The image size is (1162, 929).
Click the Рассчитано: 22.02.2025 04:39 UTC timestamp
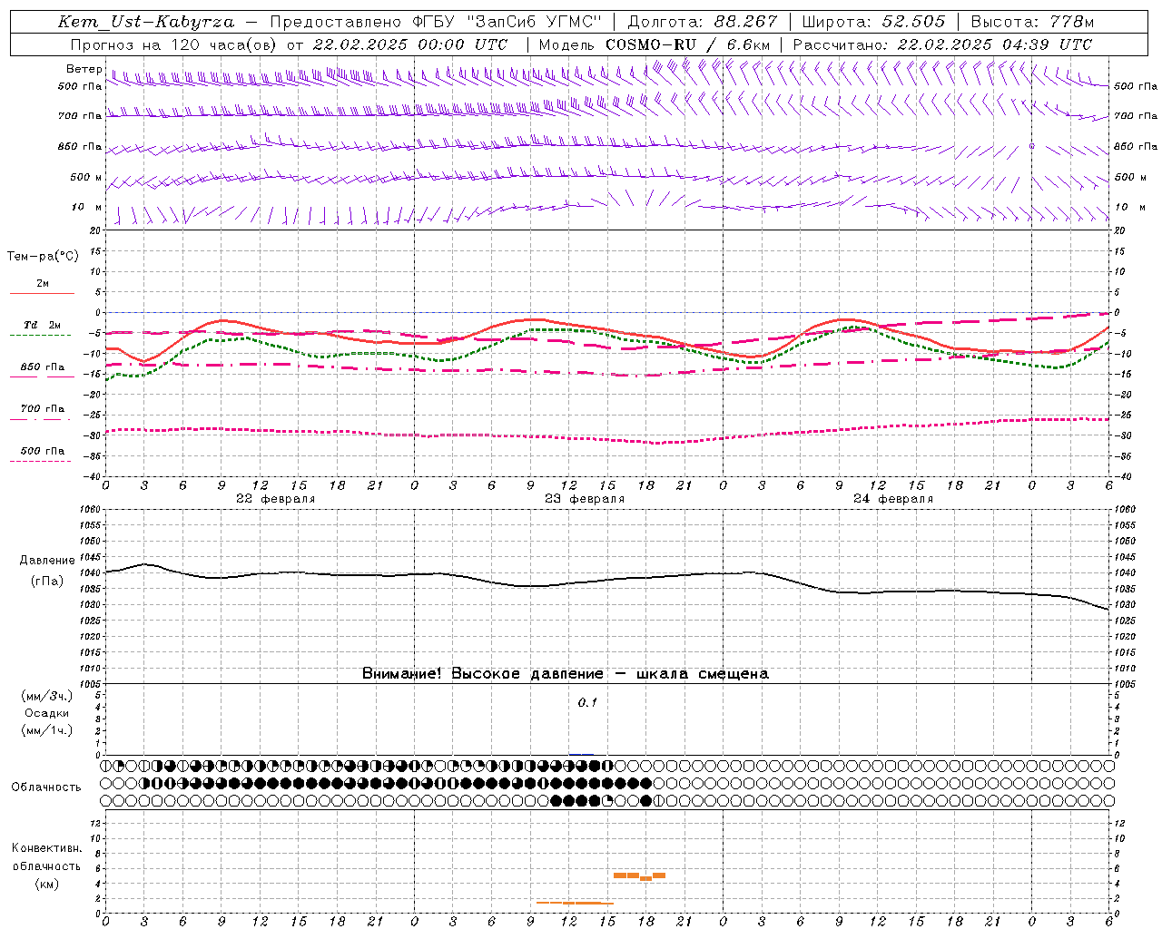click(942, 44)
